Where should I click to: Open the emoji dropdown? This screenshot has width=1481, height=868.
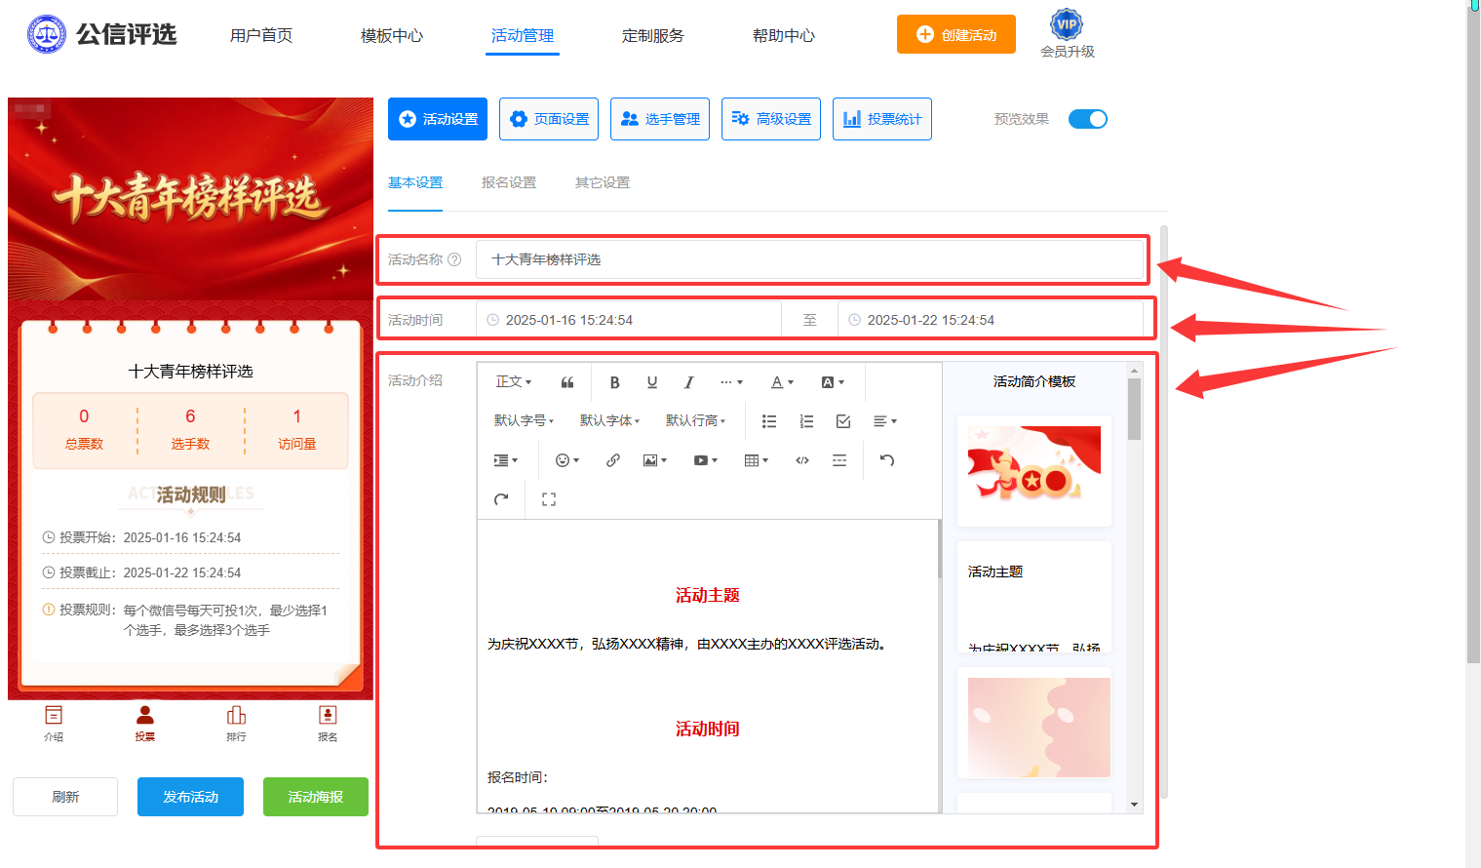[567, 460]
